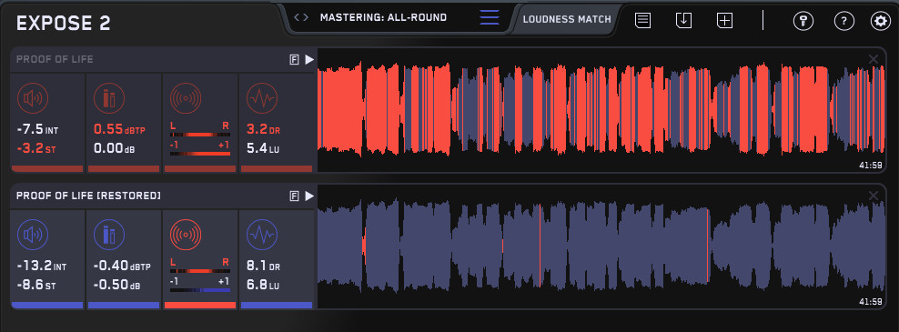The image size is (899, 332).
Task: Click the Proof of Life track title
Action: [x=55, y=60]
